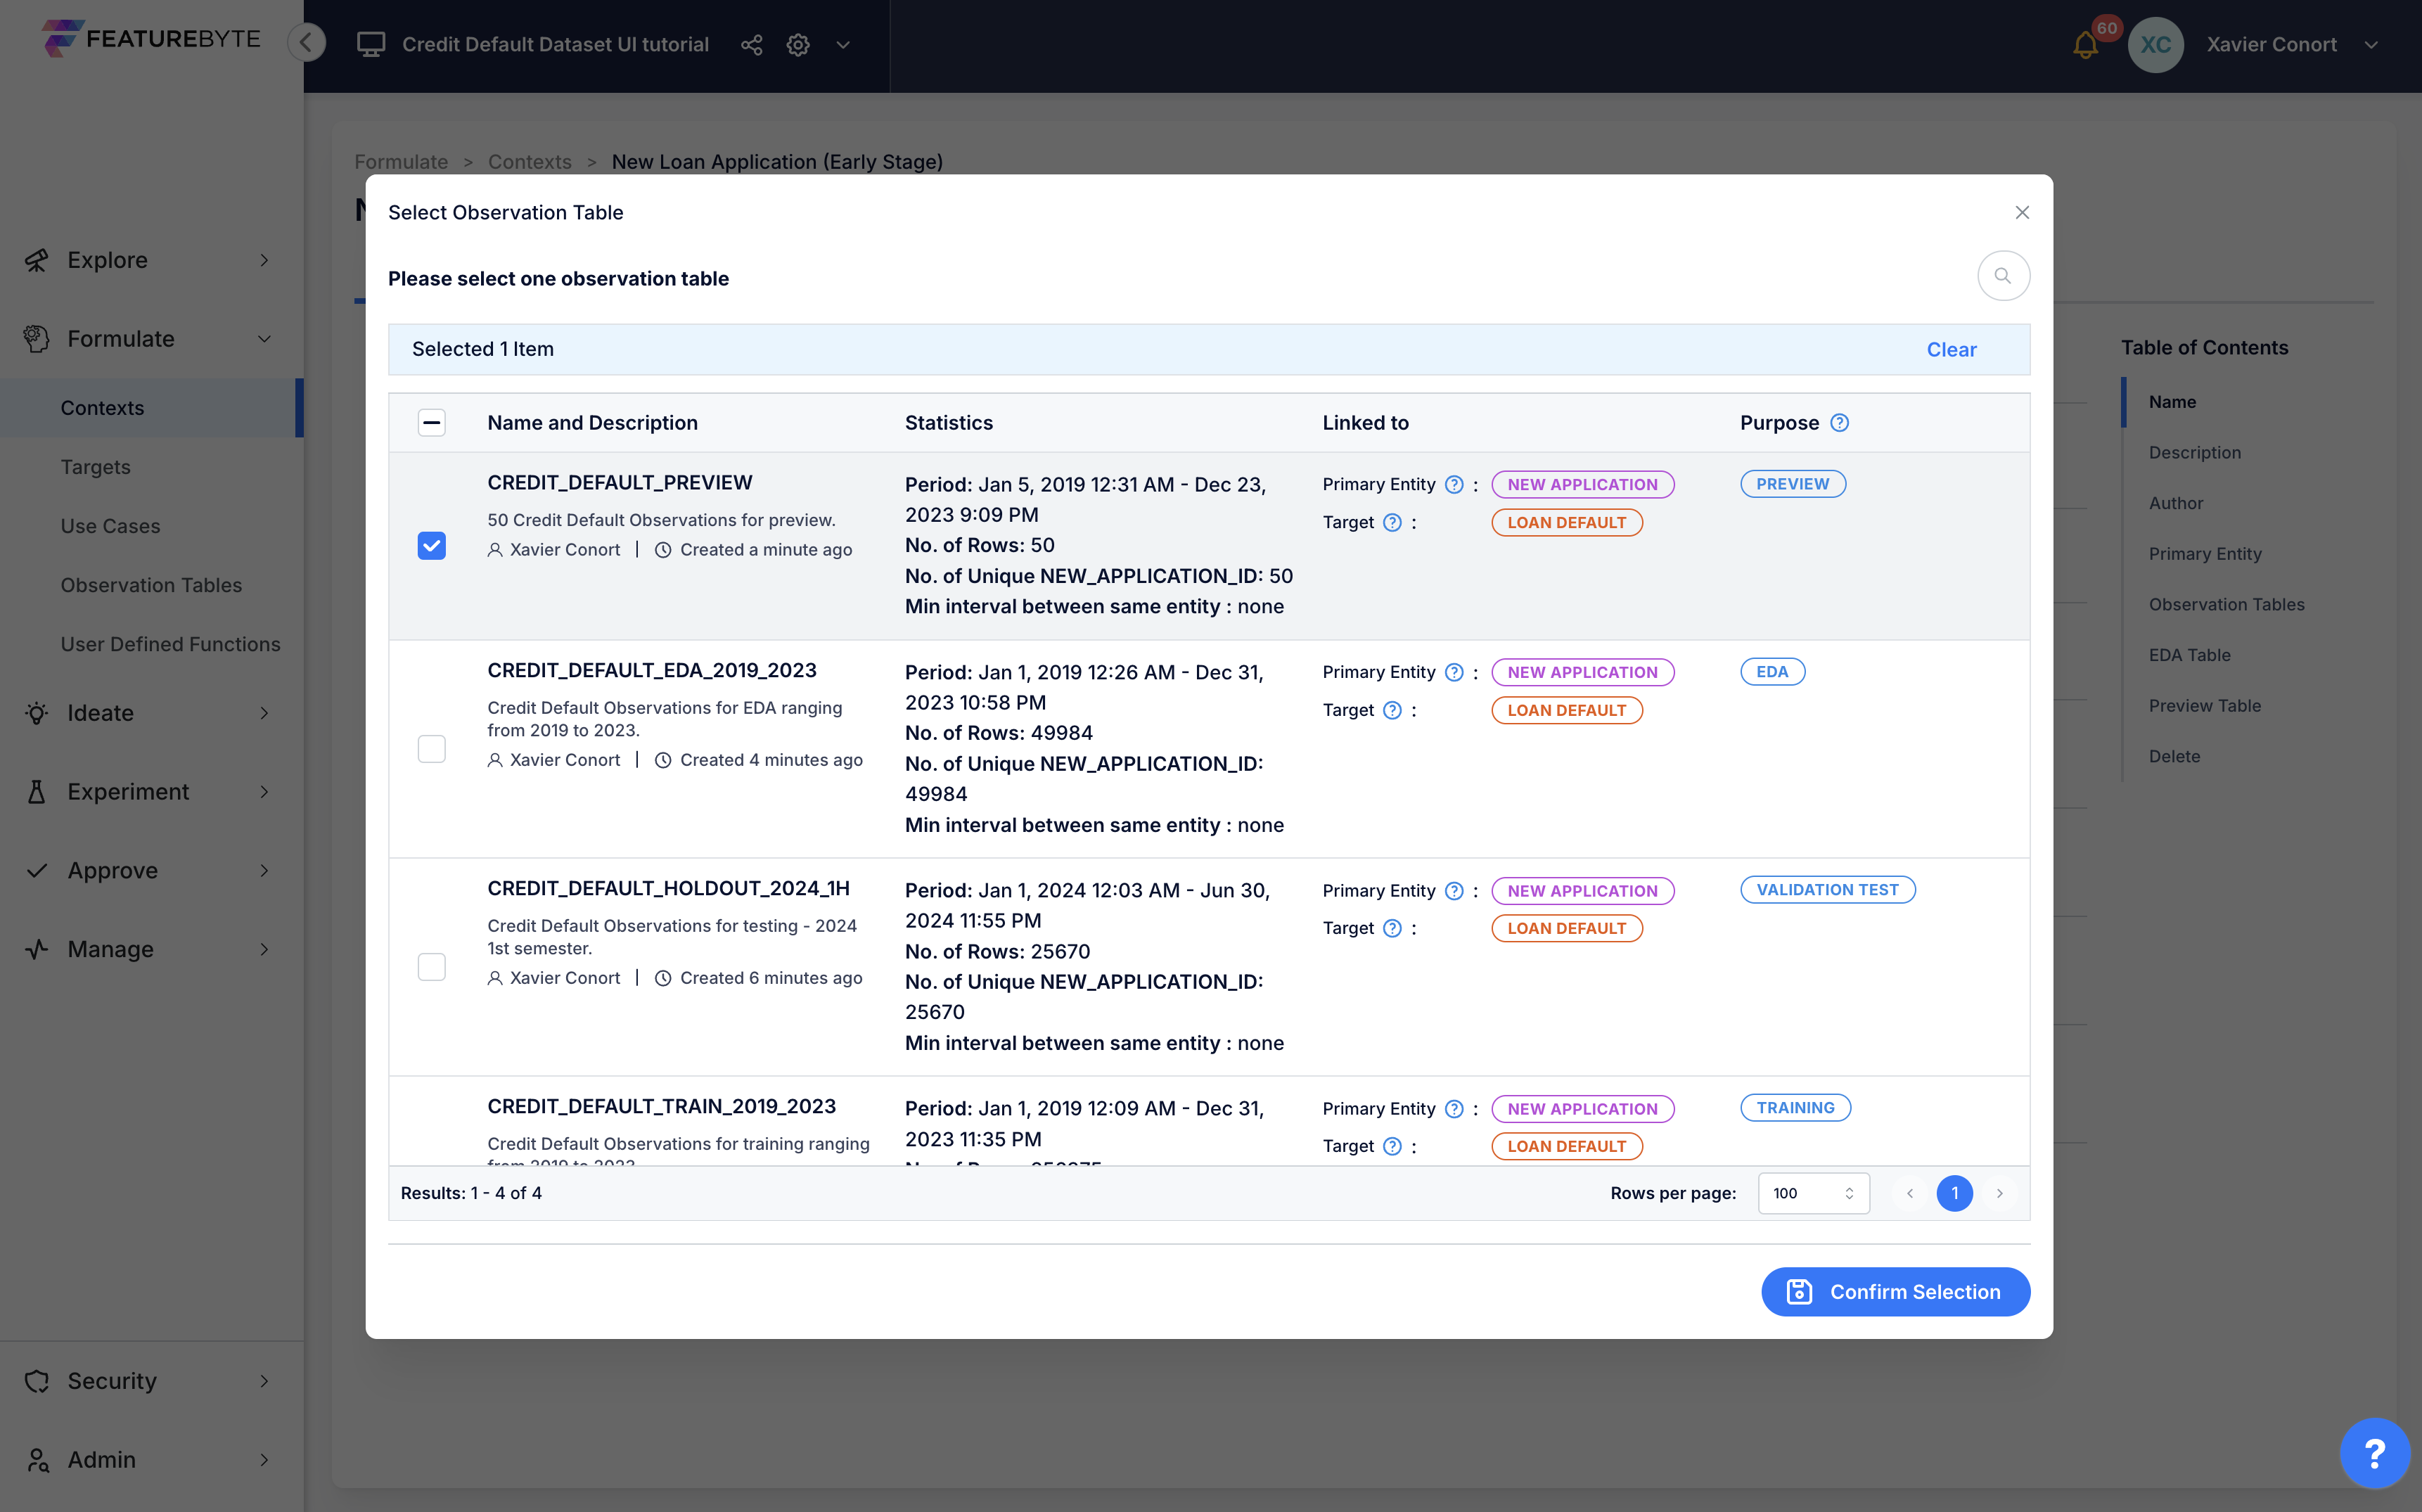
Task: Expand the Ideate menu chevron
Action: (x=264, y=713)
